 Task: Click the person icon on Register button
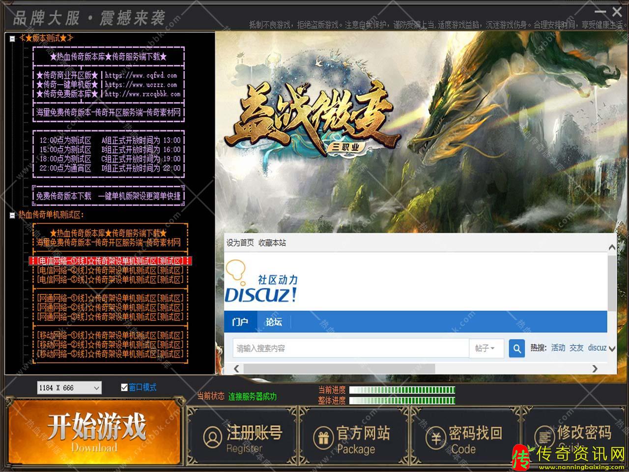212,437
